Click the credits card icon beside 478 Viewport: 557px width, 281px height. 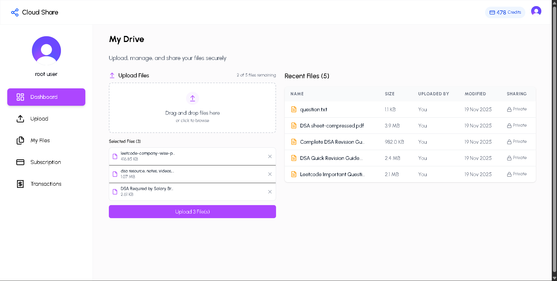pyautogui.click(x=492, y=12)
